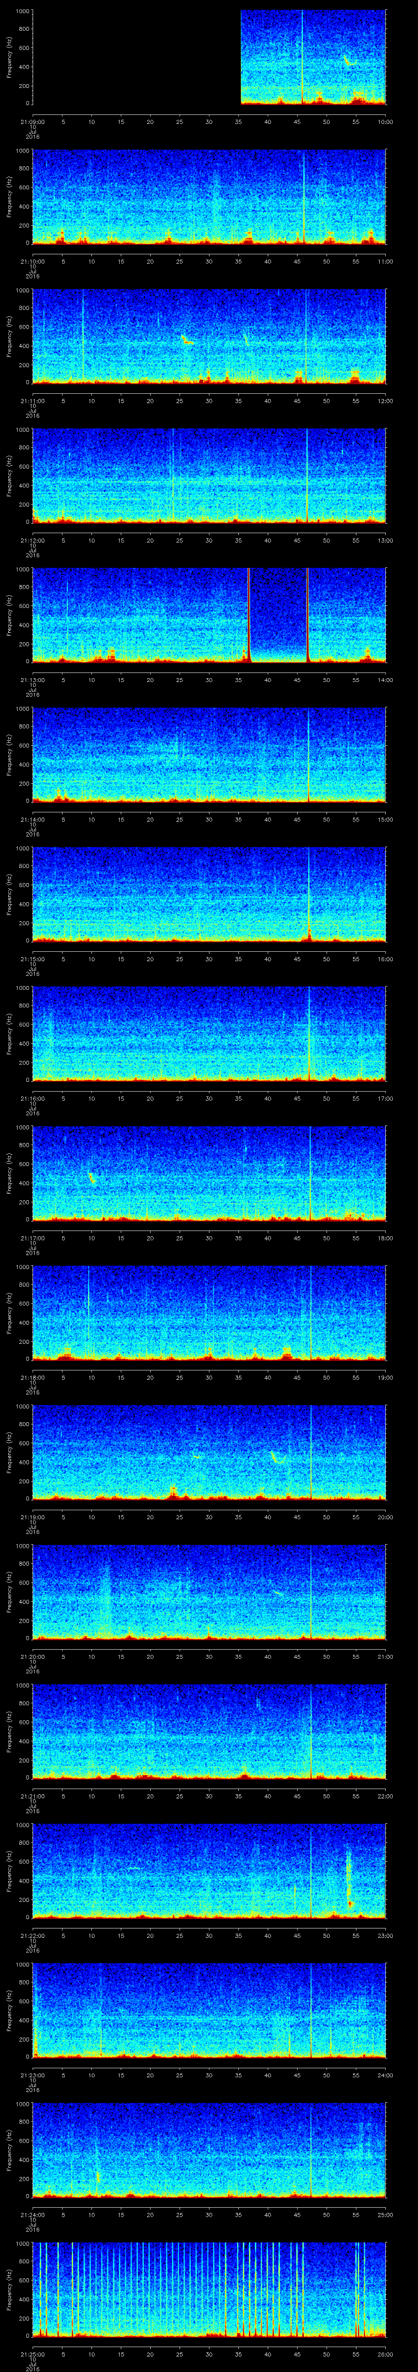Click the 21:13:00 start time label
The image size is (418, 2372).
32,679
